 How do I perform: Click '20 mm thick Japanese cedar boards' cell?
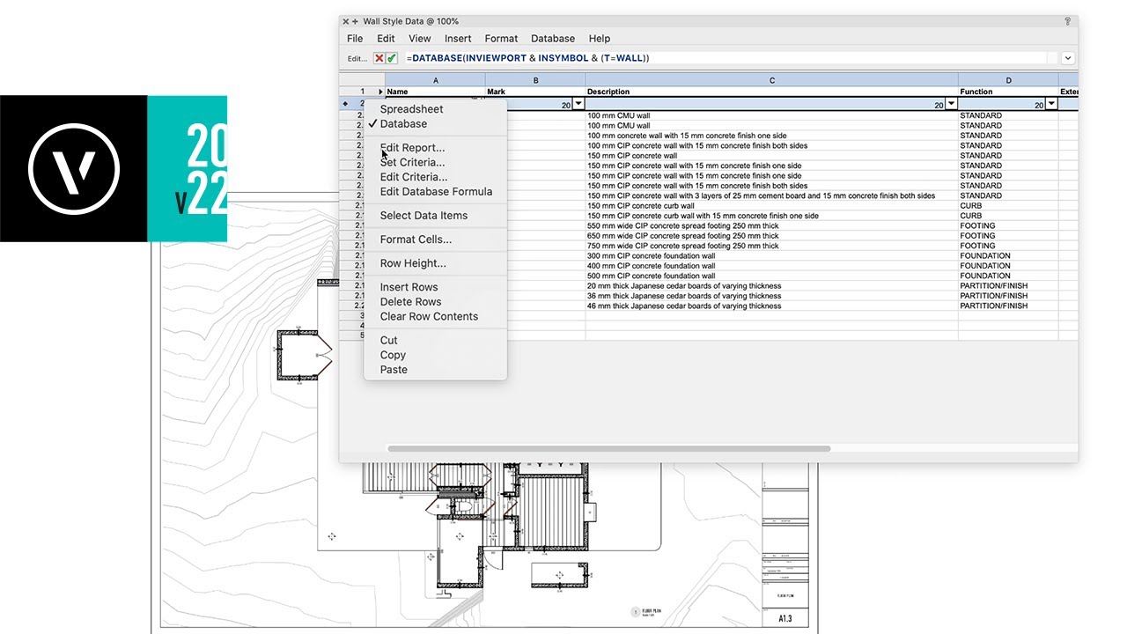pos(772,286)
